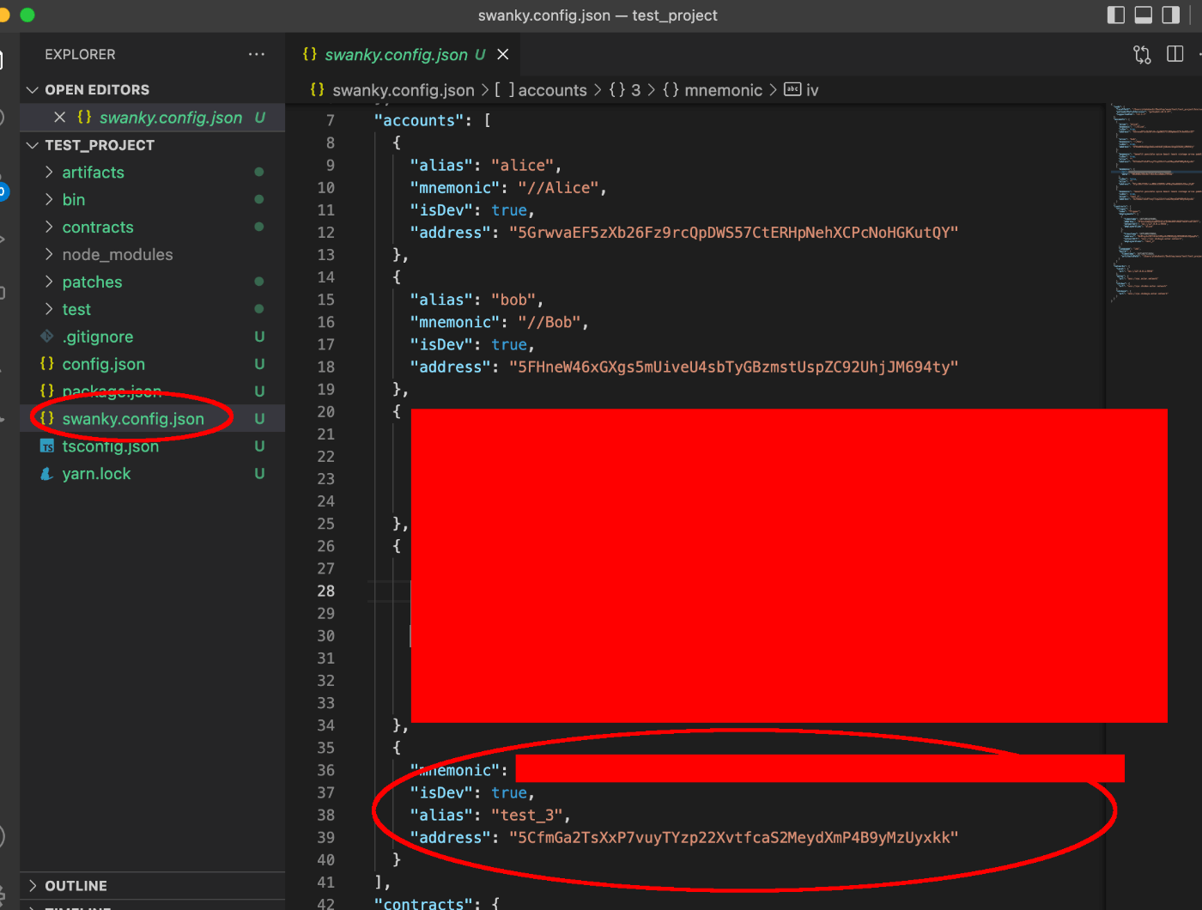The width and height of the screenshot is (1202, 910).
Task: Click the breadcrumb segment labeled 3
Action: 636,90
